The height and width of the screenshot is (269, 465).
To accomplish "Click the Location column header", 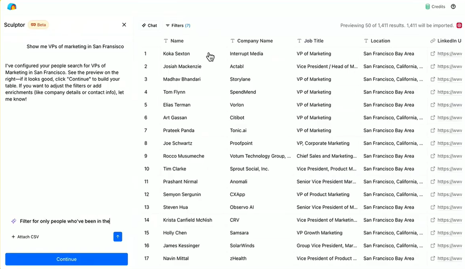I will click(x=377, y=41).
